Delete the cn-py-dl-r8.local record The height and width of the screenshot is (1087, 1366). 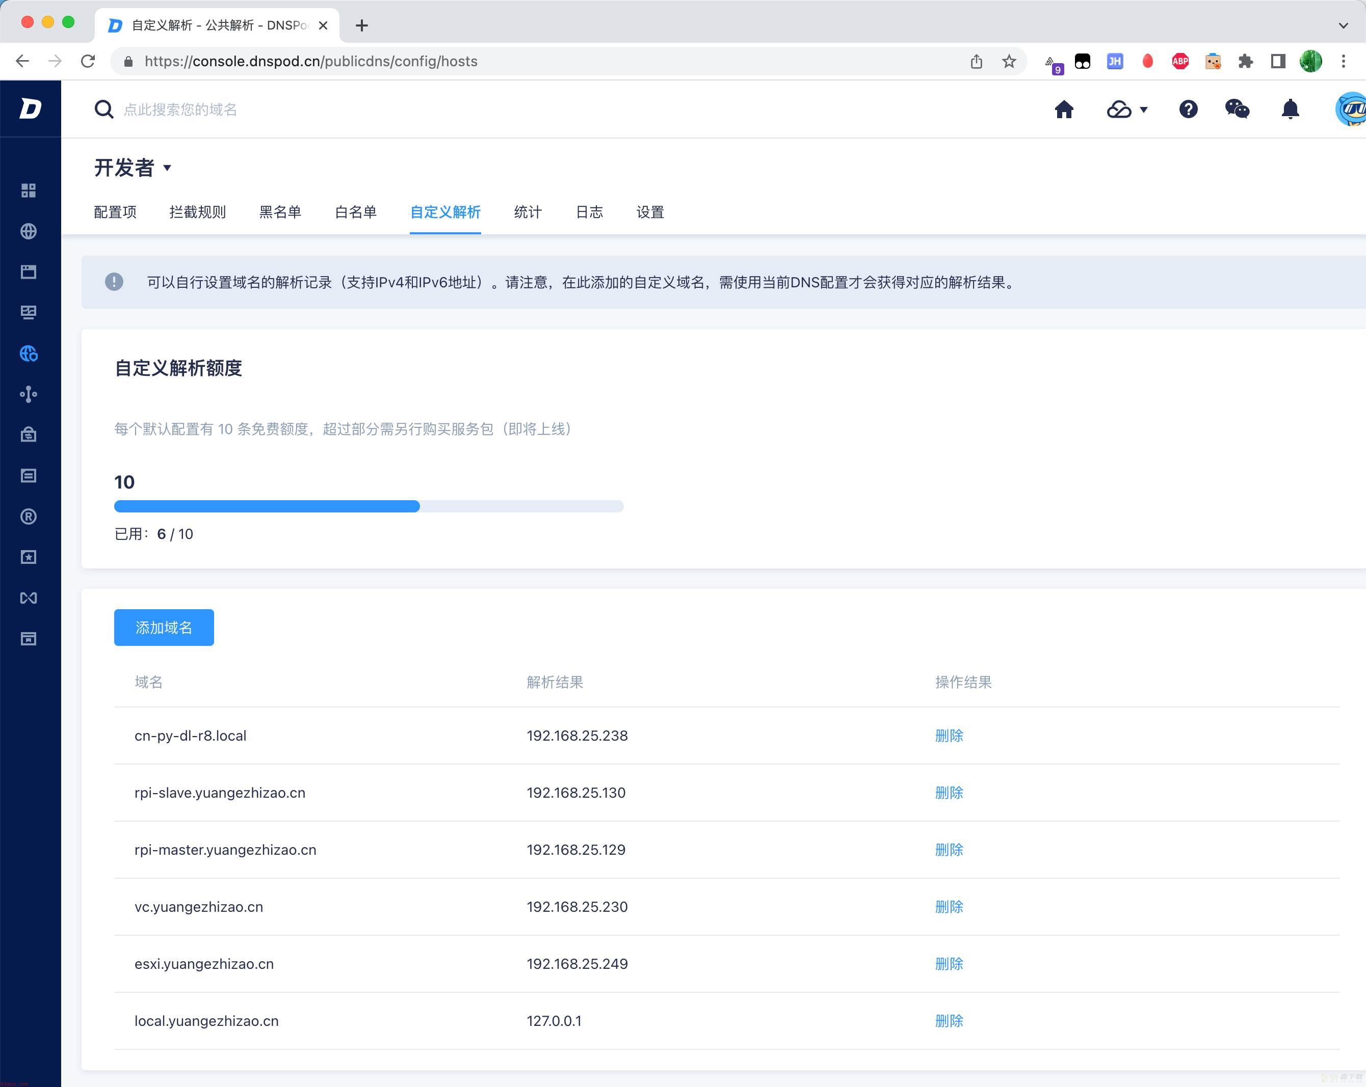pos(949,736)
